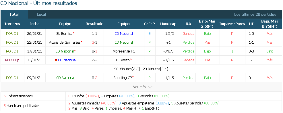The image size is (283, 113).
Task: Click the 90 Minutos extra-time note row
Action: 141,69
